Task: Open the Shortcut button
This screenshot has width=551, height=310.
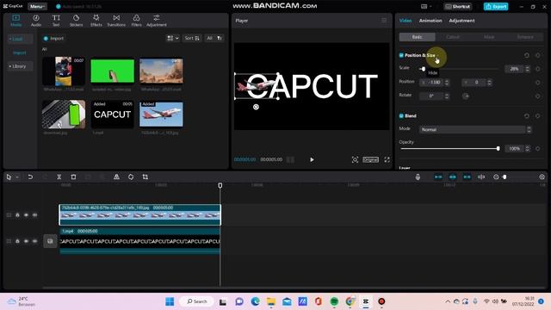Action: pos(457,6)
